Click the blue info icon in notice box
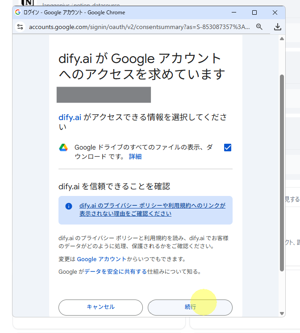 69,206
